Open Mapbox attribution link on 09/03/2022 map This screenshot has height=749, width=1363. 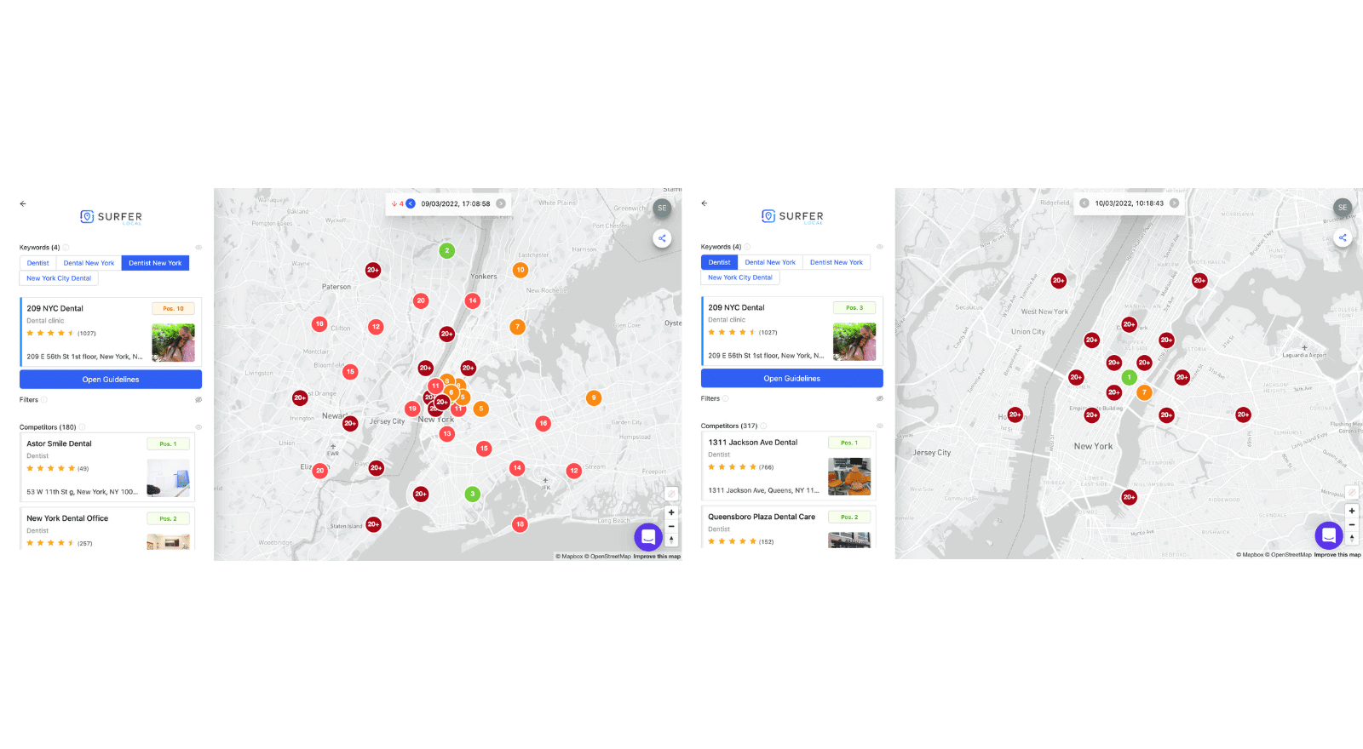coord(569,557)
